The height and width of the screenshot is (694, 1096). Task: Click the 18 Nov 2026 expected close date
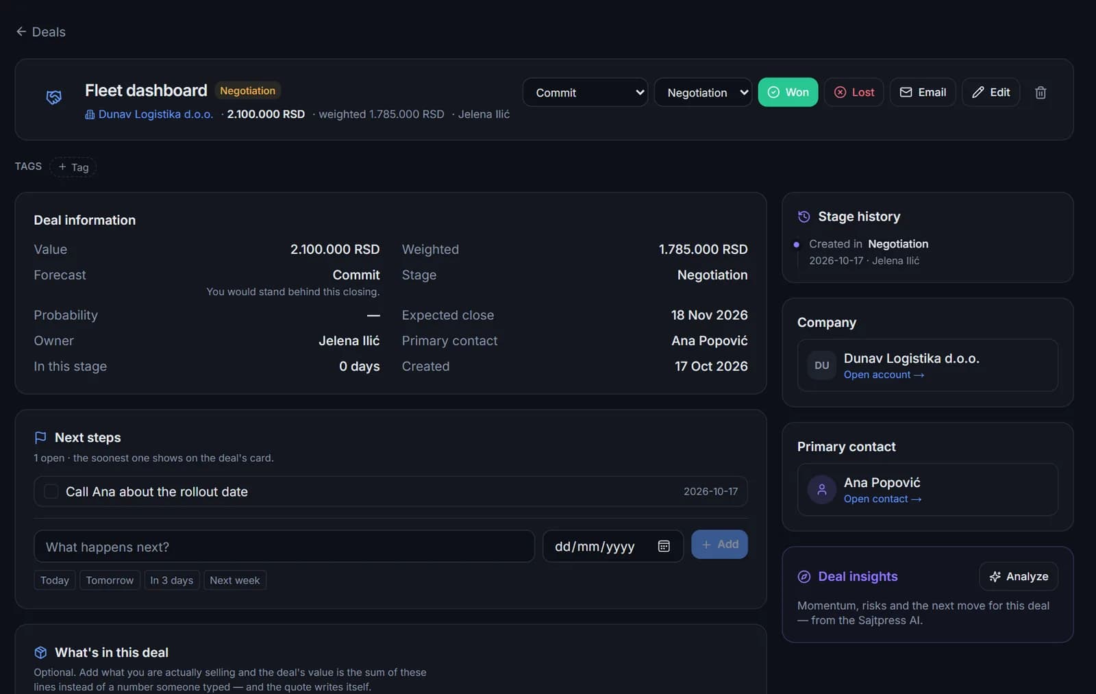pos(710,315)
